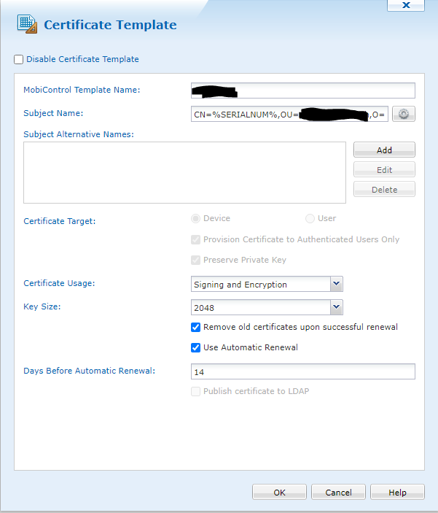Cancel the certificate template dialog
438x513 pixels.
click(338, 493)
